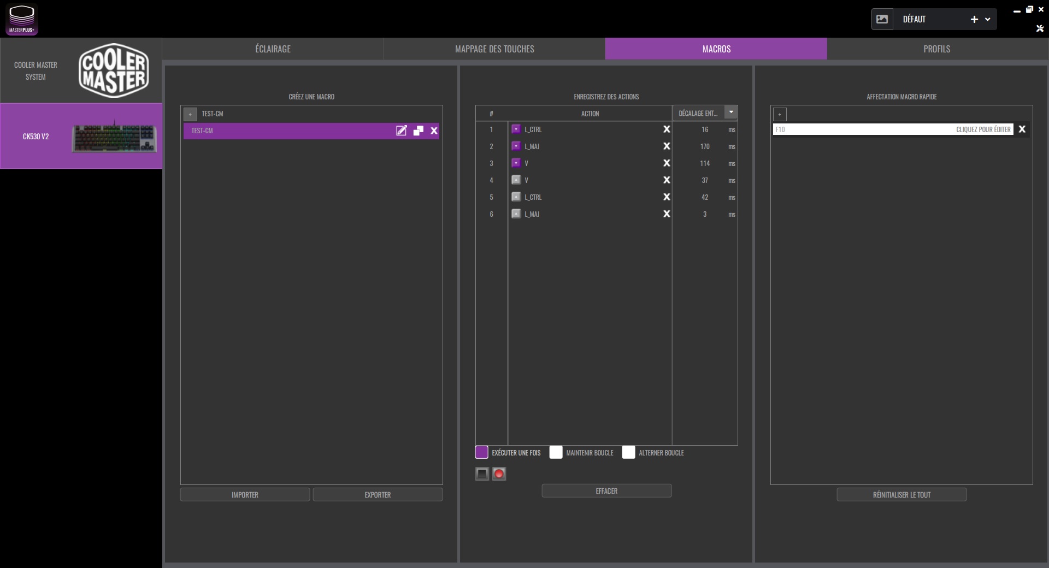Delete the F10 quick macro assignment

pyautogui.click(x=1022, y=129)
